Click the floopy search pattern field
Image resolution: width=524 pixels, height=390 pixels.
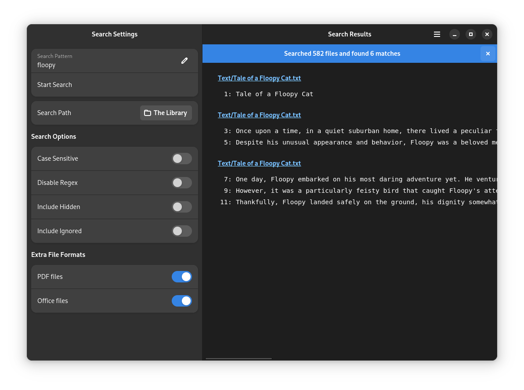tap(105, 61)
